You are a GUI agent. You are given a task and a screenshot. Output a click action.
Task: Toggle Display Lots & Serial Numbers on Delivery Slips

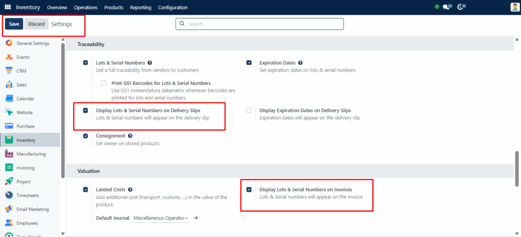85,110
